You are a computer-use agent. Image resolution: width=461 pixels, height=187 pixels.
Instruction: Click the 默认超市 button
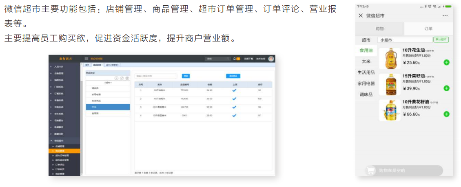pos(441,40)
